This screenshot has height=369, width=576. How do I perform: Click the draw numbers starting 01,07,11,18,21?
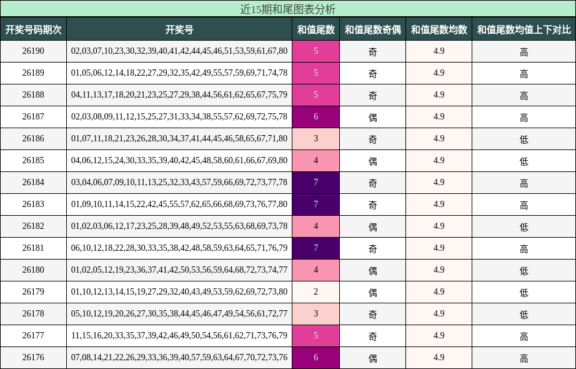179,138
